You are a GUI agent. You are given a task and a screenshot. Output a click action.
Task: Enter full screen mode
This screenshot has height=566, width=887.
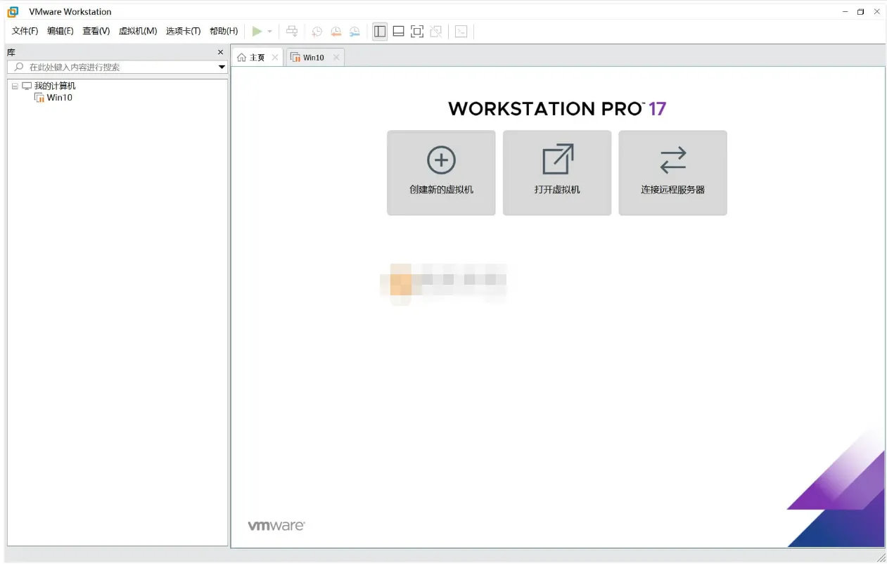416,31
